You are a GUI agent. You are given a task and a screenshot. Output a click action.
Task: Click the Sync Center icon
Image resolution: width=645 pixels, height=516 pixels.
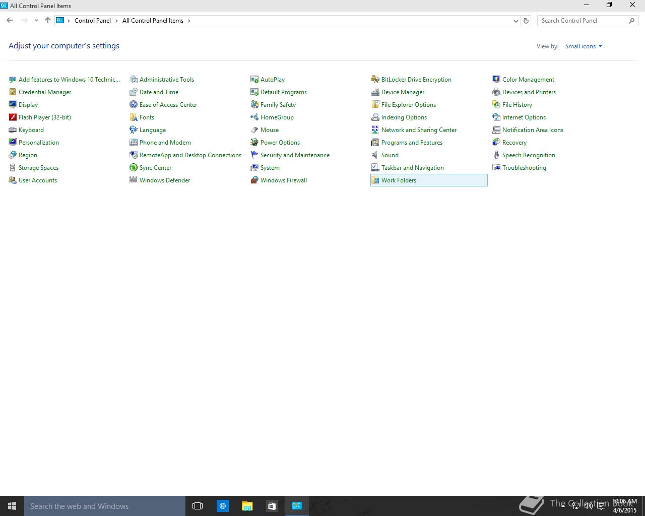point(134,167)
